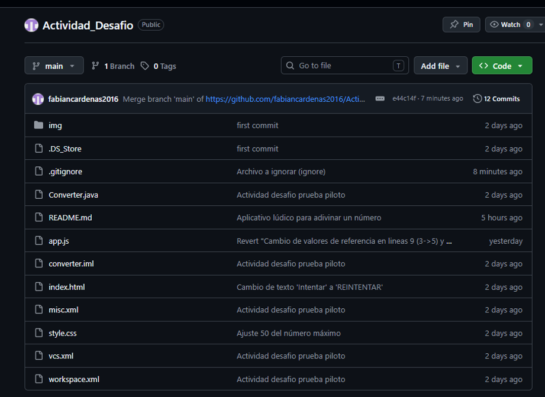Viewport: 545px width, 397px height.
Task: Open the app.js file
Action: pos(59,241)
